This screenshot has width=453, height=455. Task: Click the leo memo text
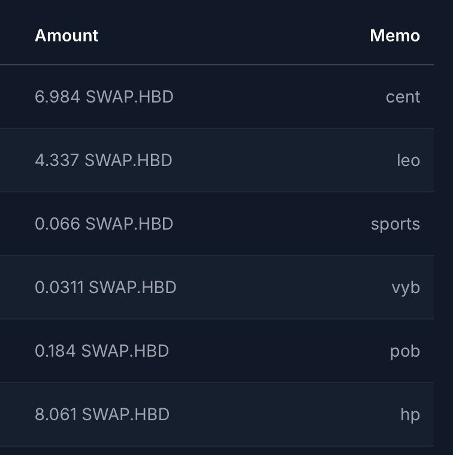click(408, 160)
